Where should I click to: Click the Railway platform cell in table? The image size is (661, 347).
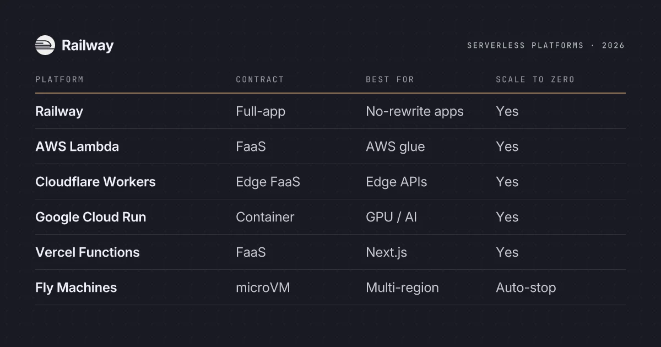(x=59, y=111)
